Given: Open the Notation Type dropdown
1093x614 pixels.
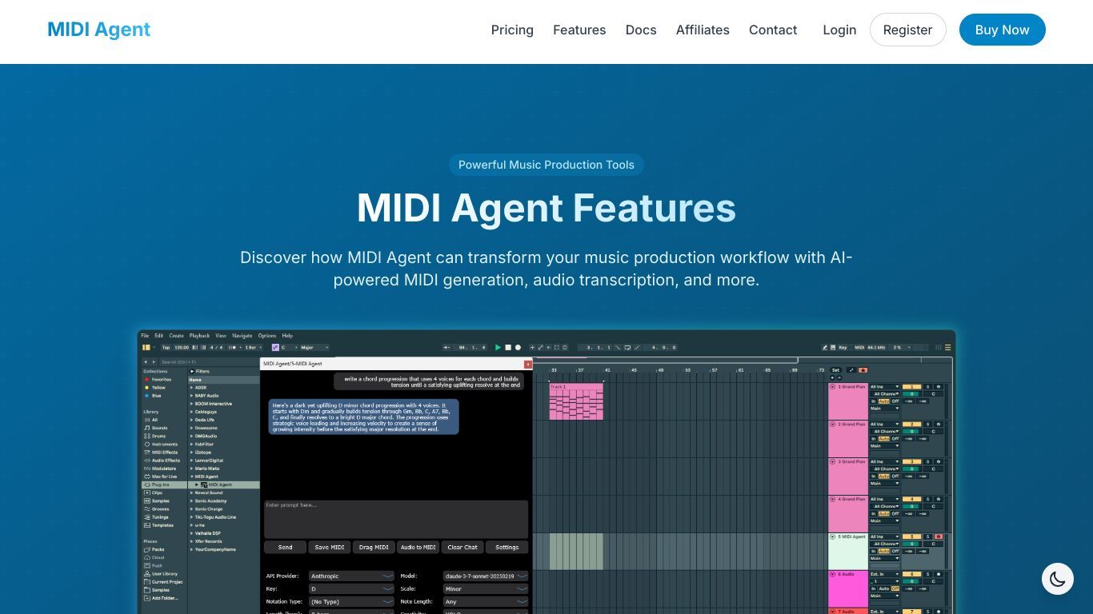Looking at the screenshot, I should [x=351, y=601].
